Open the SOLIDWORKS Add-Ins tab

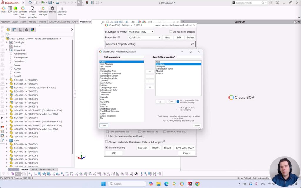click(x=59, y=22)
